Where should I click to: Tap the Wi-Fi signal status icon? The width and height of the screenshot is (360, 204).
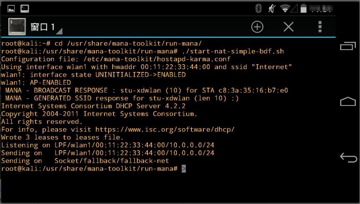(x=285, y=9)
